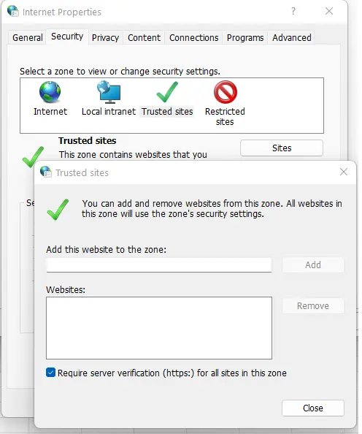
Task: Select the Local intranet zone icon
Action: pos(109,92)
